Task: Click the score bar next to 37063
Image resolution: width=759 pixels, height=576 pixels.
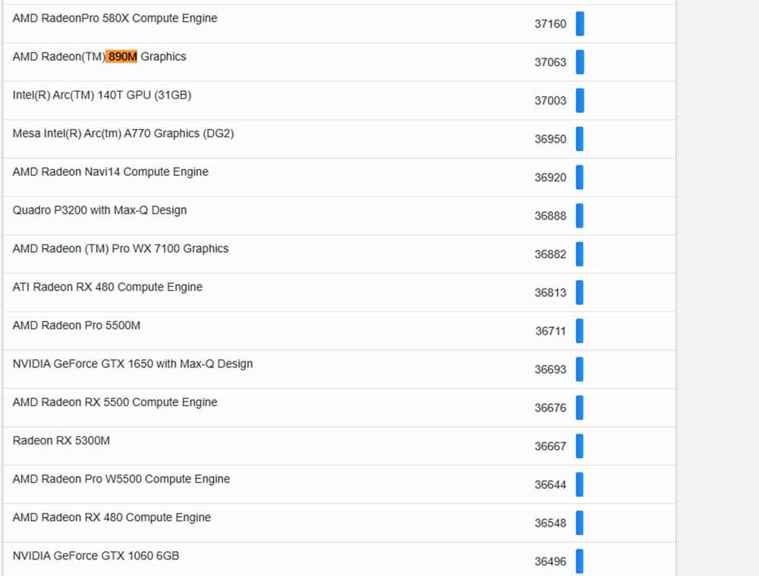Action: [x=580, y=62]
